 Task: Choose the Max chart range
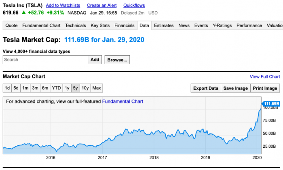tap(97, 88)
